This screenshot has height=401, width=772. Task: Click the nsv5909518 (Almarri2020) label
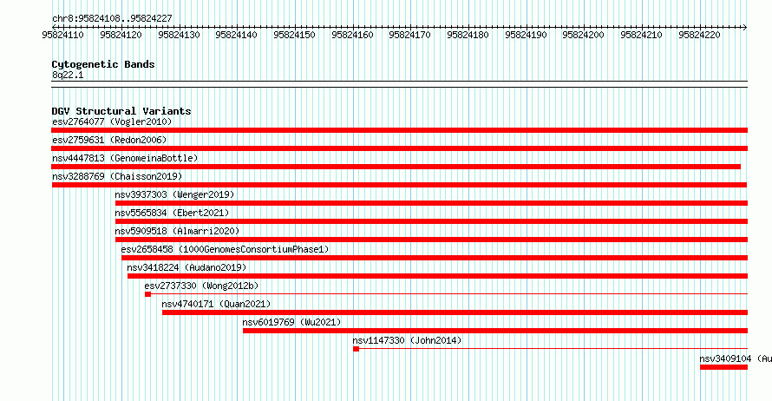(177, 231)
